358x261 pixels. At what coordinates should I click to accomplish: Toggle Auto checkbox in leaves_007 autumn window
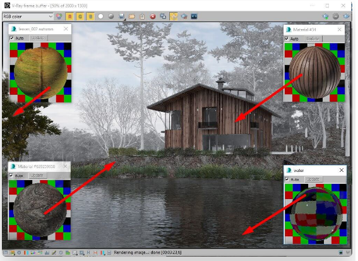tap(11, 38)
